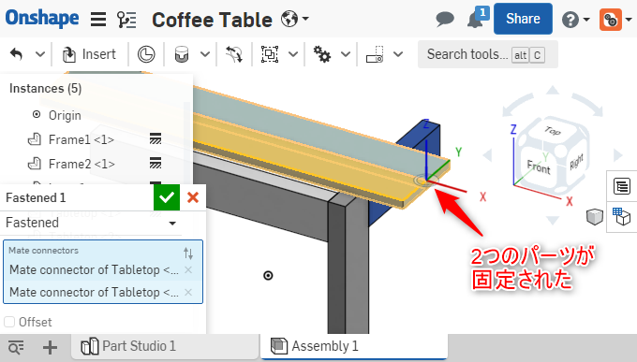The height and width of the screenshot is (362, 637).
Task: Click the Search tools field
Action: point(487,54)
